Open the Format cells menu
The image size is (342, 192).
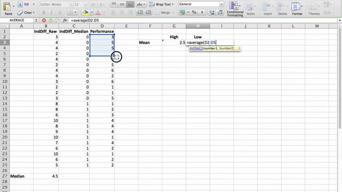coord(297,9)
